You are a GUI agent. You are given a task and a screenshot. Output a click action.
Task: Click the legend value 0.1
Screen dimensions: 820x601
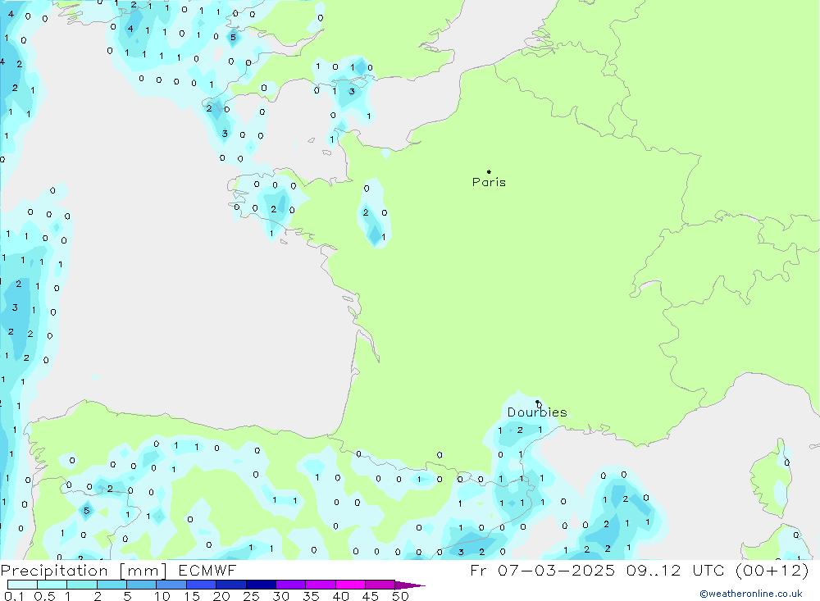coord(14,596)
